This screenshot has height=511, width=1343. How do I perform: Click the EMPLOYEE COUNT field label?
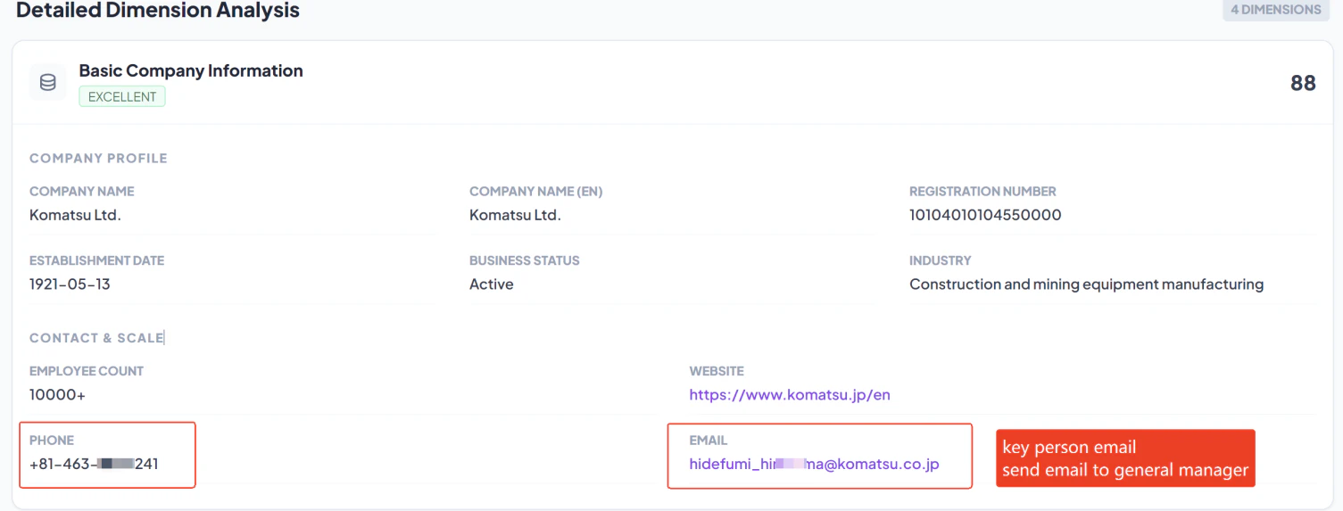[87, 371]
